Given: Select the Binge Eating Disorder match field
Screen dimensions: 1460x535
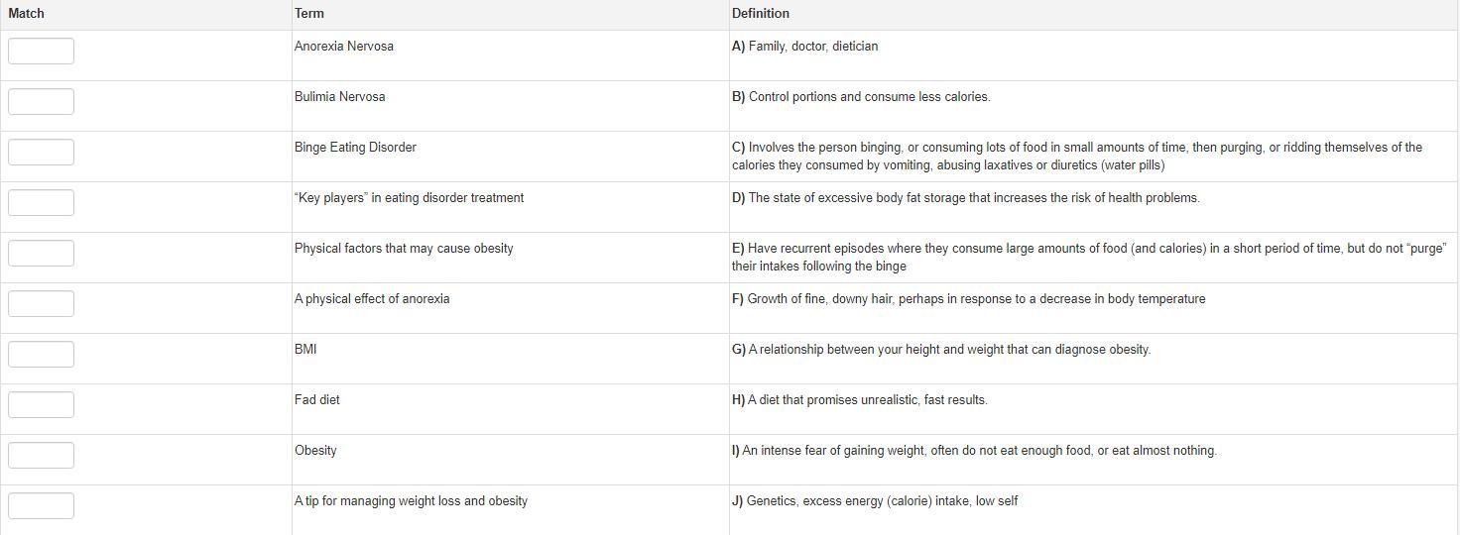Looking at the screenshot, I should tap(41, 152).
